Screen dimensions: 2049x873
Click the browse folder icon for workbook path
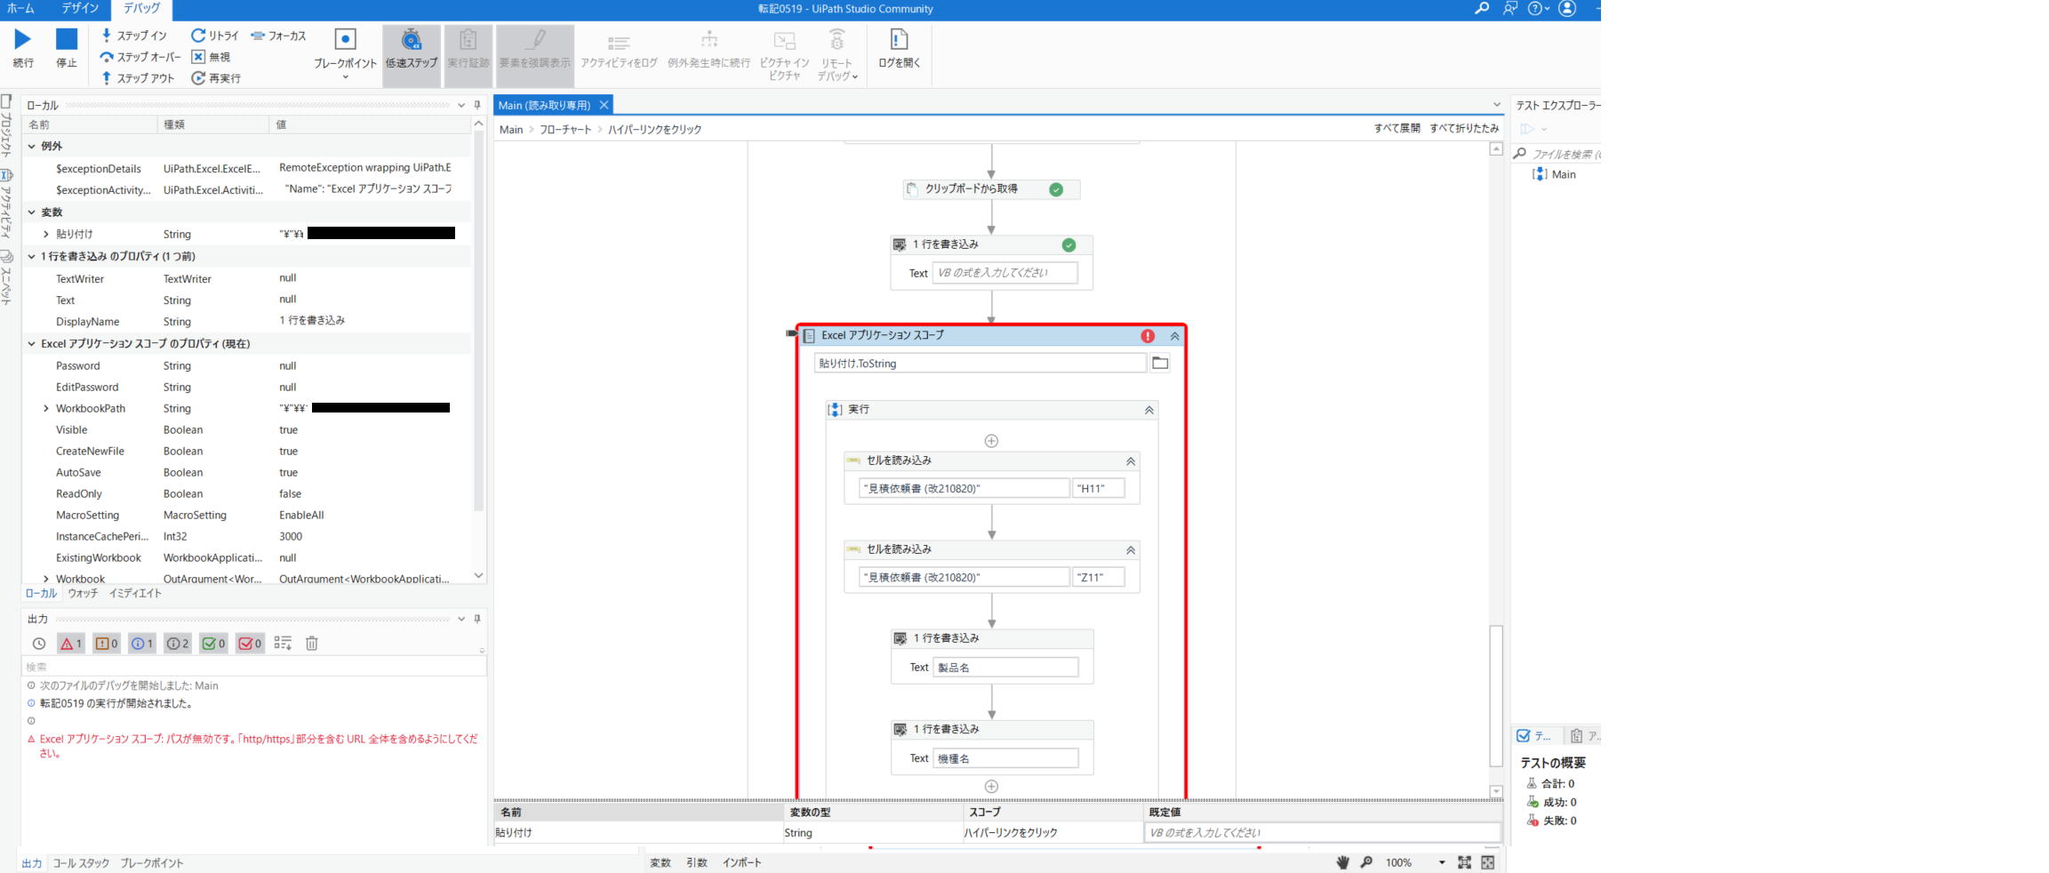[x=1160, y=363]
